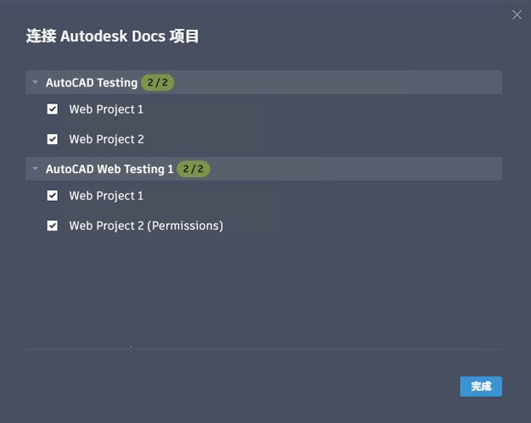Uncheck Web Project 1 under AutoCAD Testing
The height and width of the screenshot is (423, 531).
pos(53,109)
